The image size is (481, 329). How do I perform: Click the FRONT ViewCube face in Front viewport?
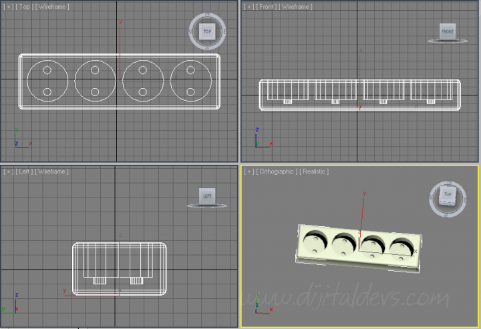447,31
